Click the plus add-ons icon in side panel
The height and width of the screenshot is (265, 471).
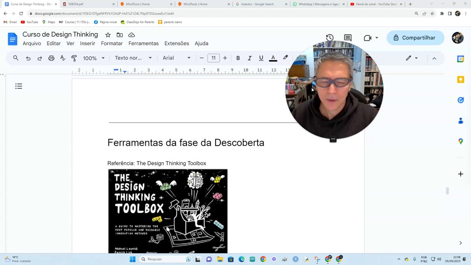point(461,174)
